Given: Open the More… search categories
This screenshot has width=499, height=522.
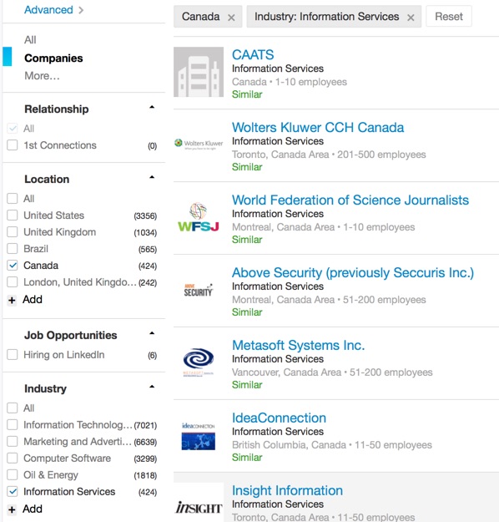Looking at the screenshot, I should (x=42, y=75).
